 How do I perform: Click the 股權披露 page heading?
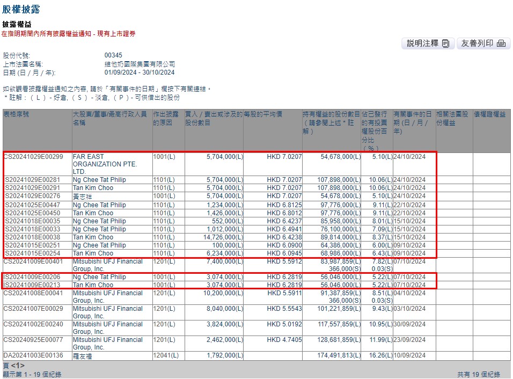(21, 9)
